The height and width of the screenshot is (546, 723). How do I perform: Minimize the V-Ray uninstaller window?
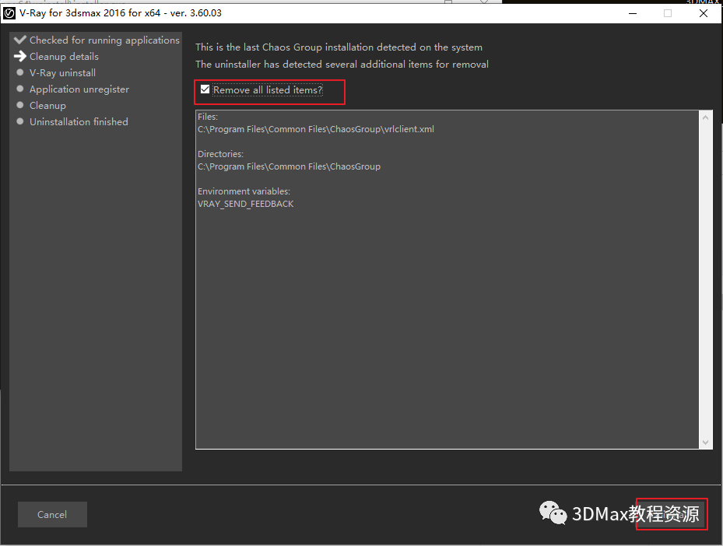[633, 13]
